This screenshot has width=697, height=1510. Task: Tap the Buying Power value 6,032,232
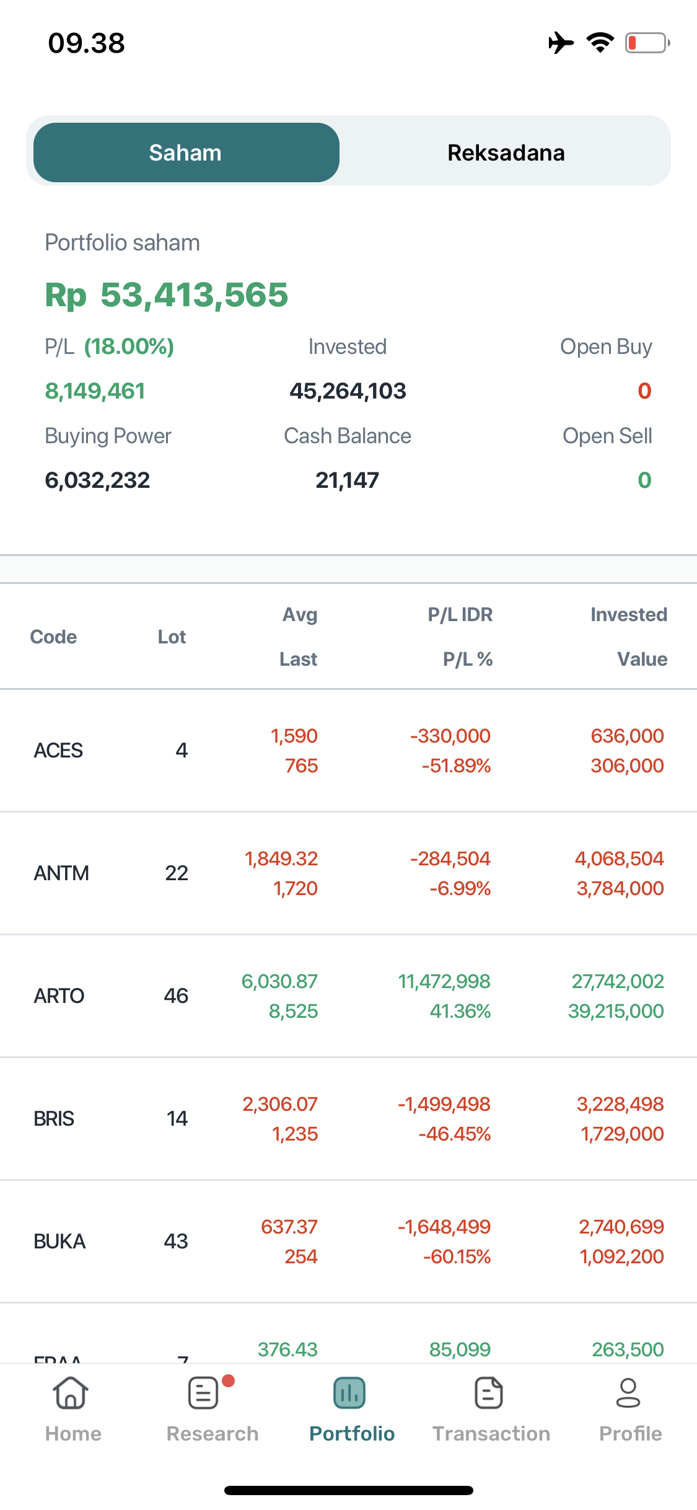pyautogui.click(x=97, y=480)
